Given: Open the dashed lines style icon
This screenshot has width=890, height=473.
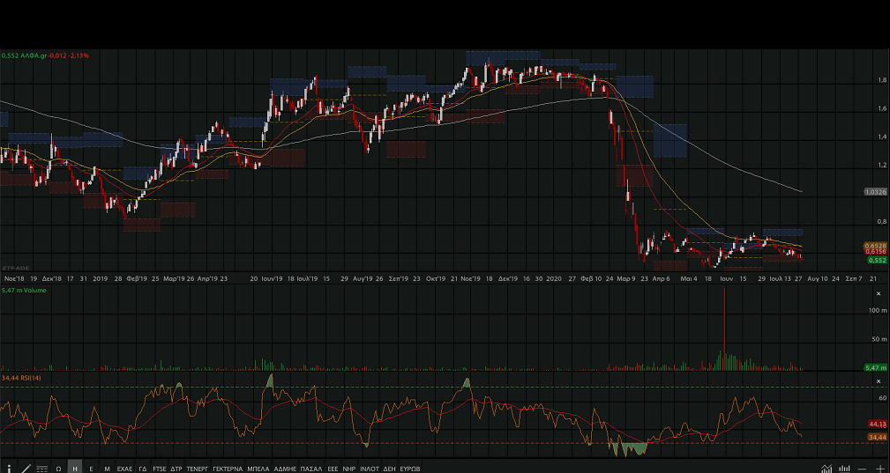Looking at the screenshot, I should 42,469.
